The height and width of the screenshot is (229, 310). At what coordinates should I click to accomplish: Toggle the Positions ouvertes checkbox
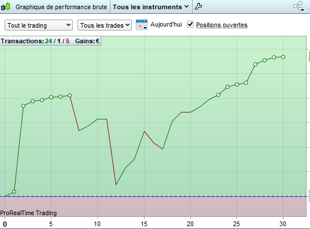[190, 24]
